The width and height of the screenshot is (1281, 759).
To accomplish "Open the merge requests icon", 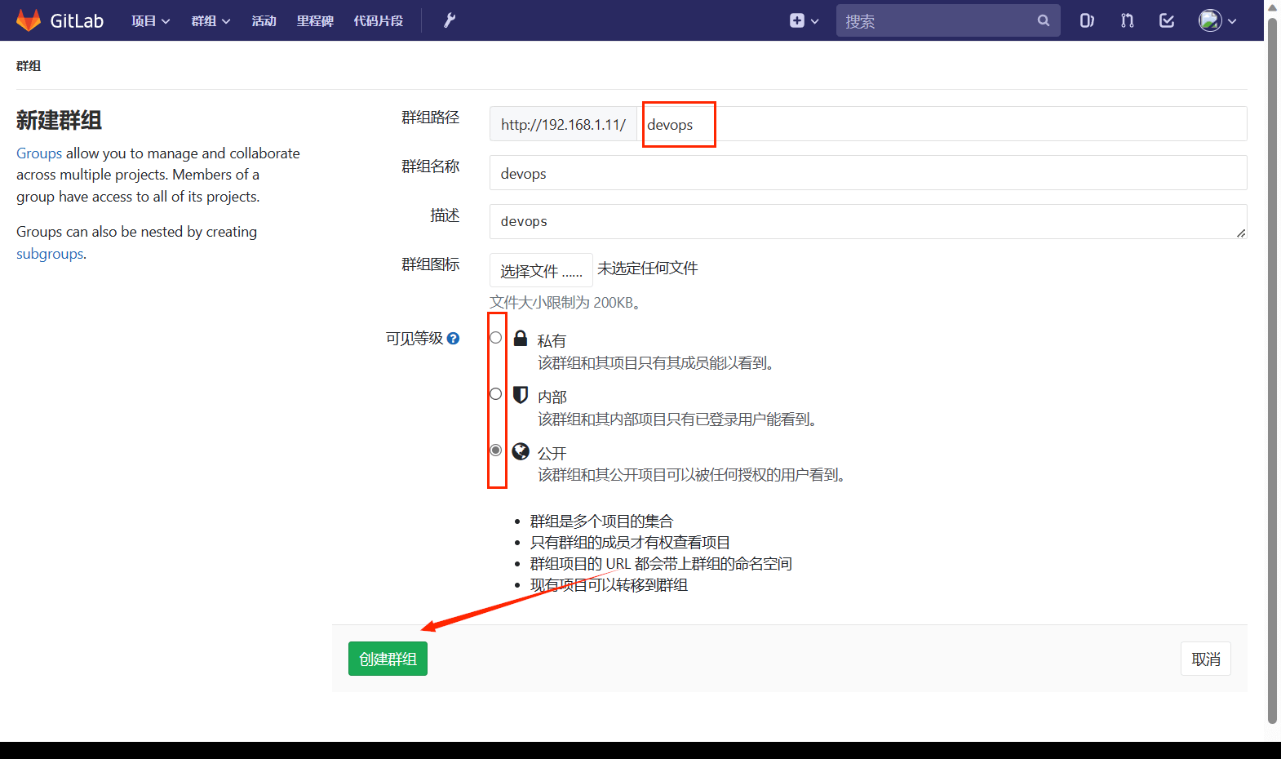I will [x=1128, y=20].
